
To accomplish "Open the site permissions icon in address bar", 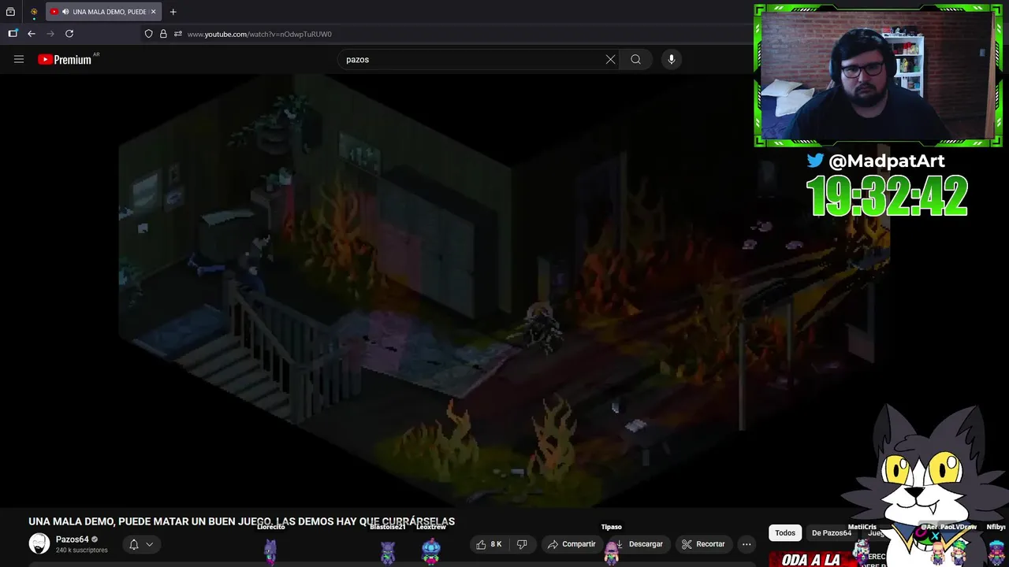I will point(178,34).
